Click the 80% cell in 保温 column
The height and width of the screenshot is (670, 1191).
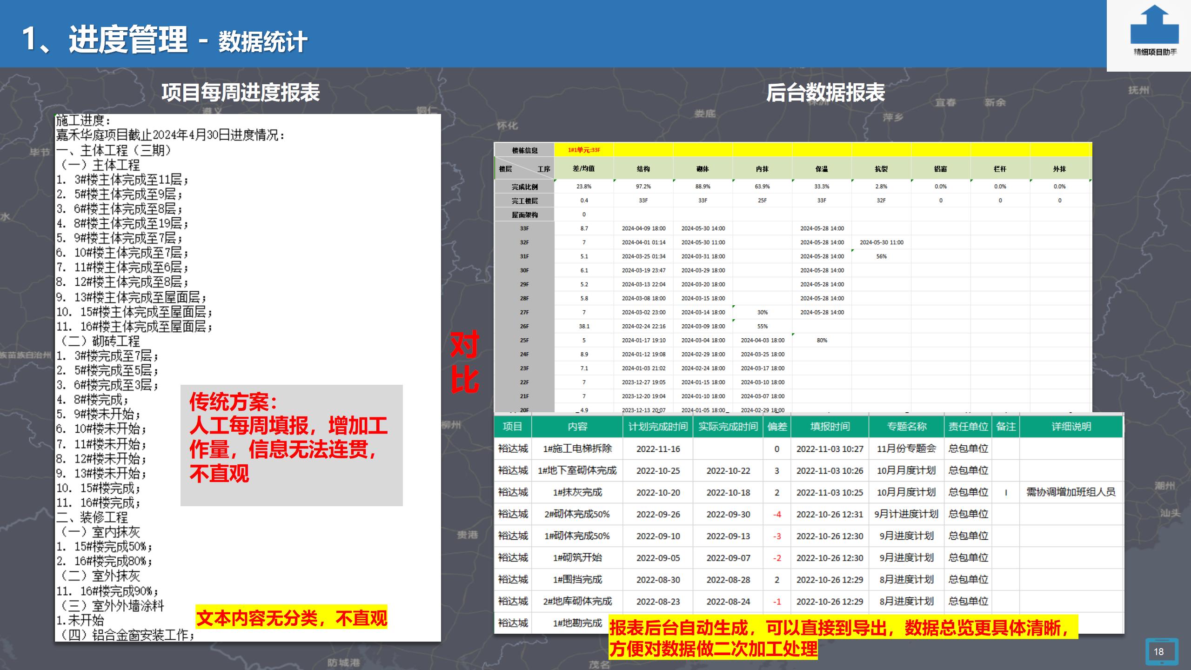point(822,340)
